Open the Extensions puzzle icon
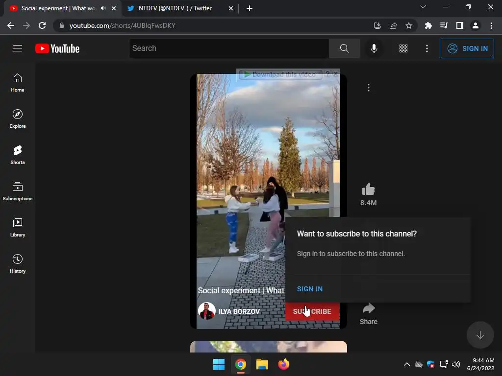This screenshot has height=376, width=502. point(428,25)
